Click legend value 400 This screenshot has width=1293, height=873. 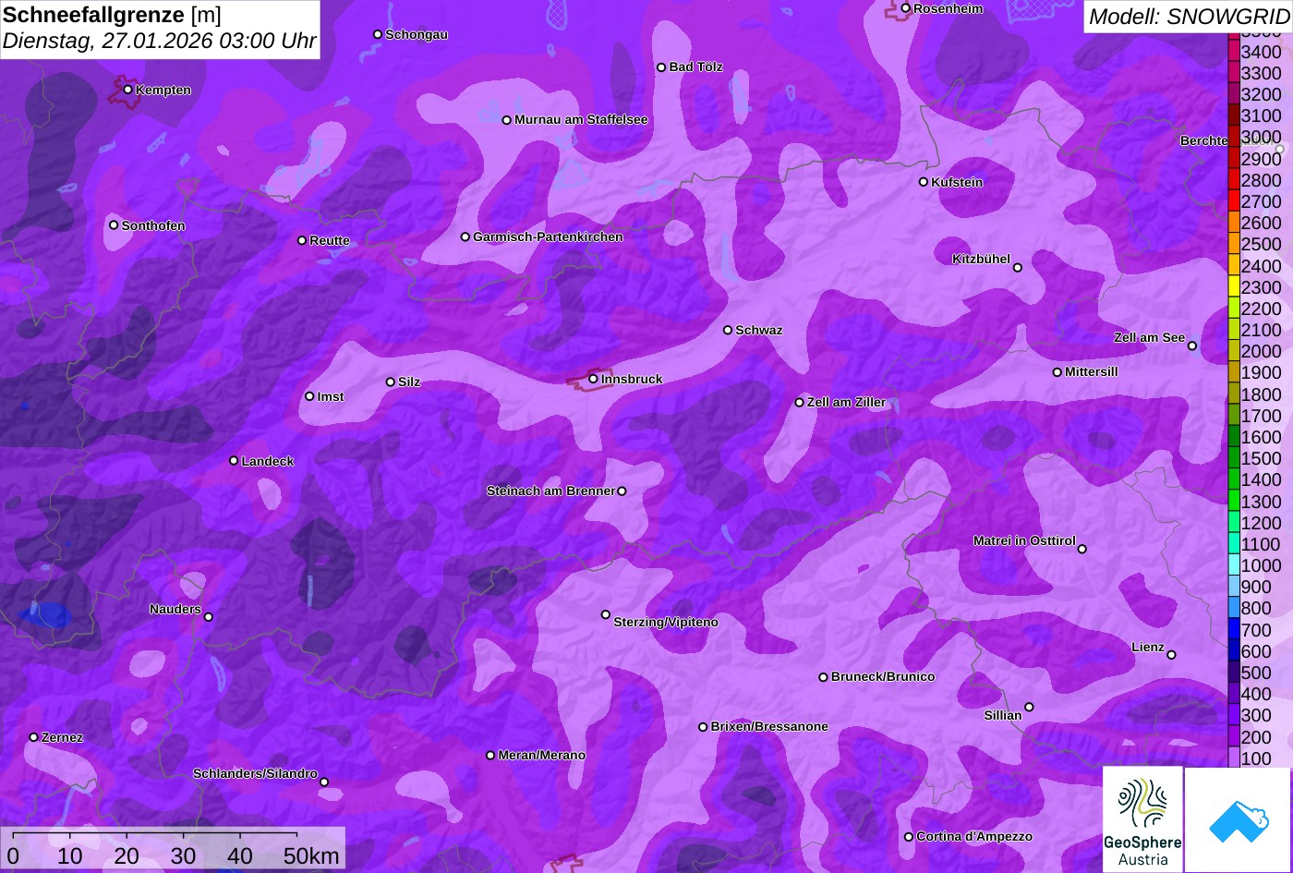click(1256, 694)
